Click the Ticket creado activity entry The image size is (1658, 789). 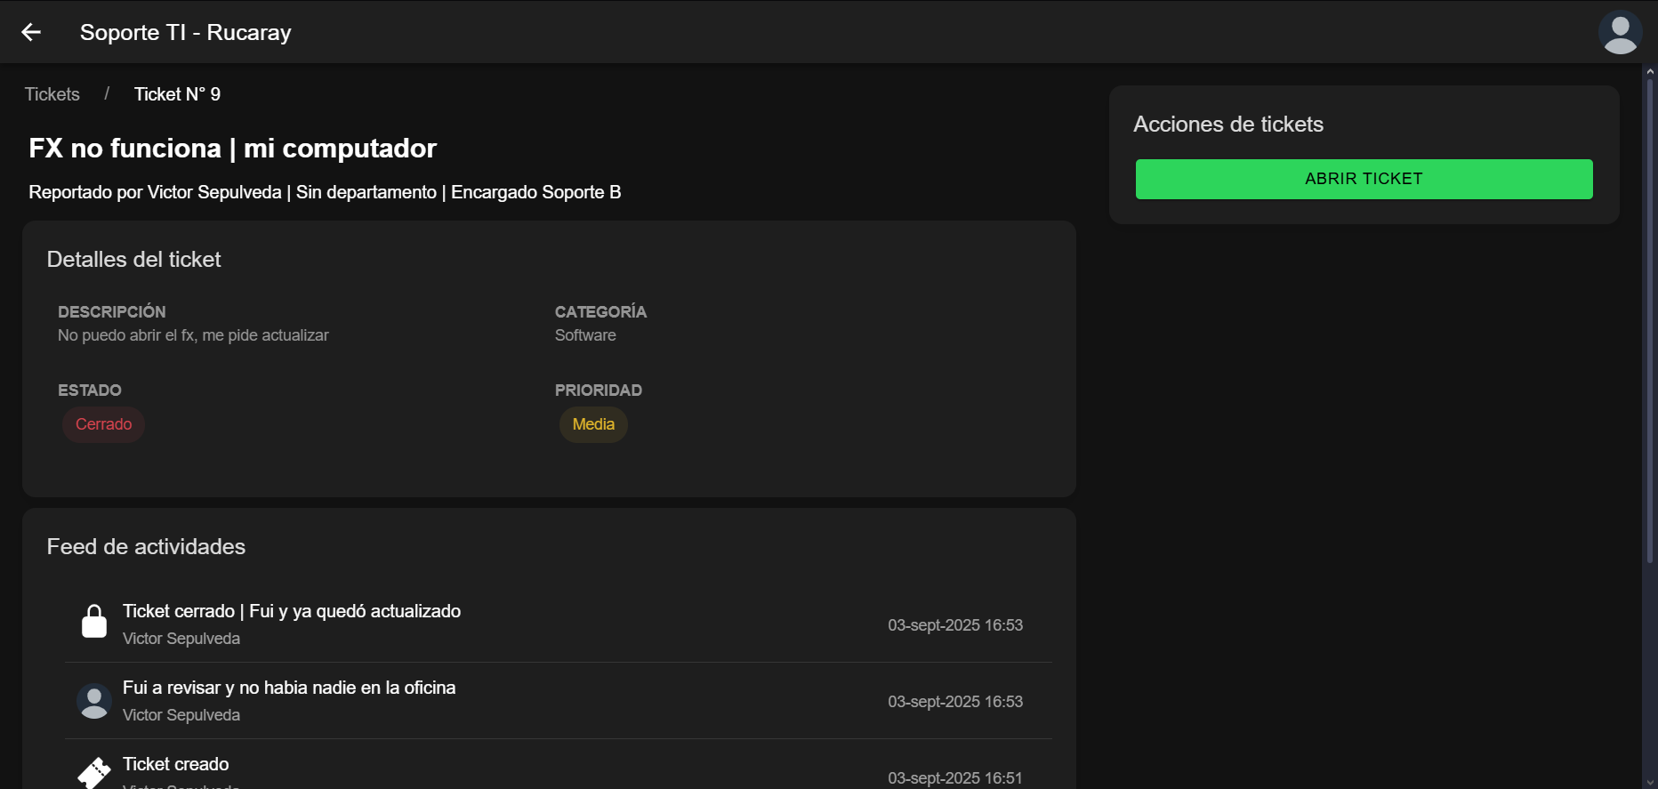[x=176, y=764]
